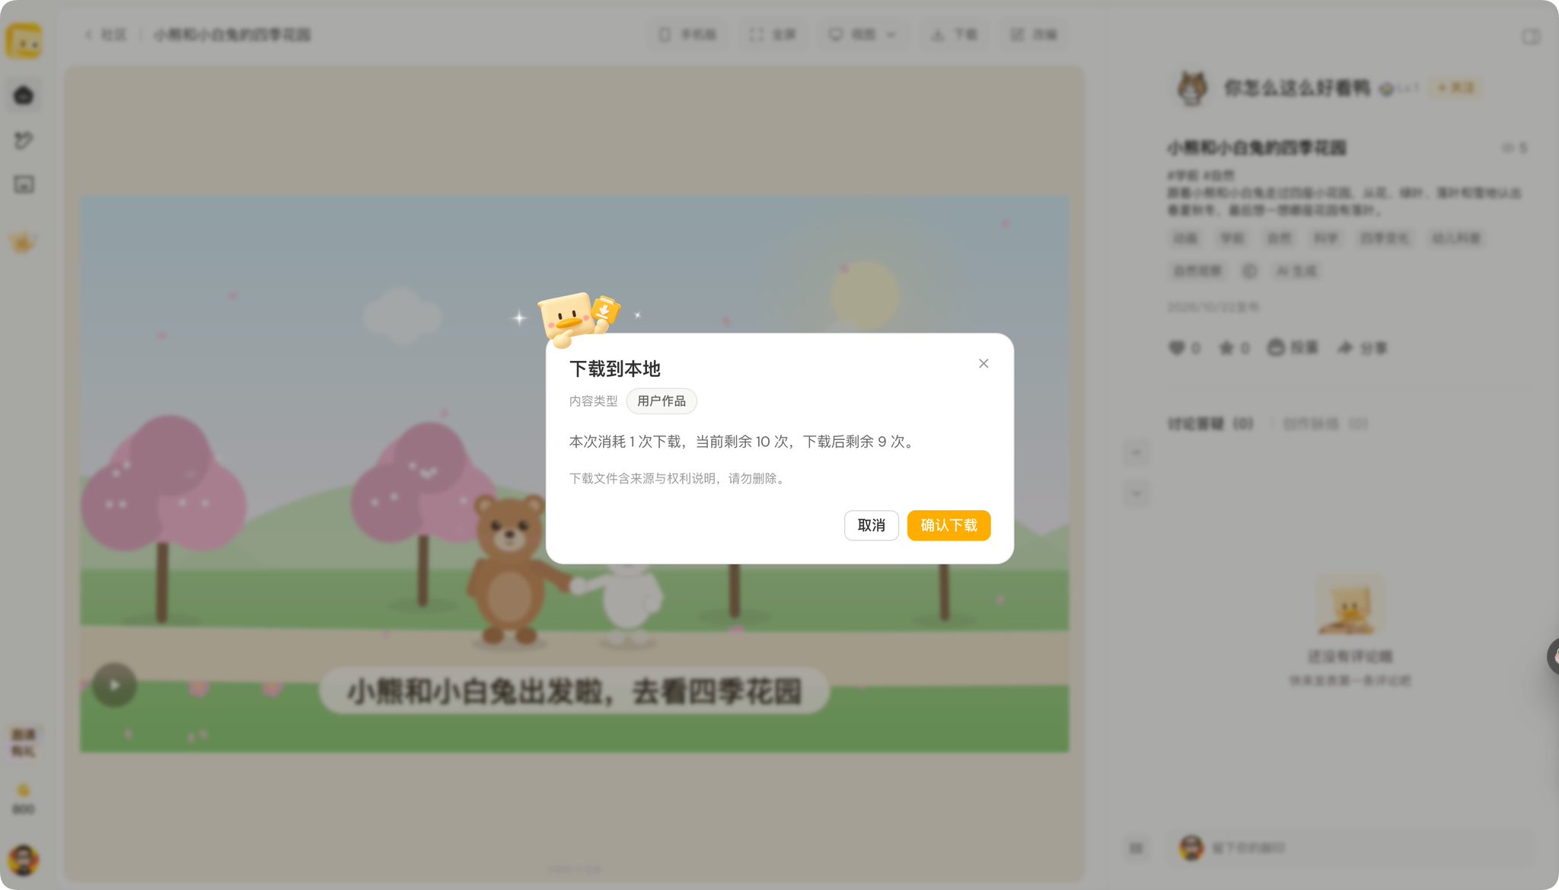Click the yellow app logo in sidebar
The image size is (1559, 890).
point(24,41)
